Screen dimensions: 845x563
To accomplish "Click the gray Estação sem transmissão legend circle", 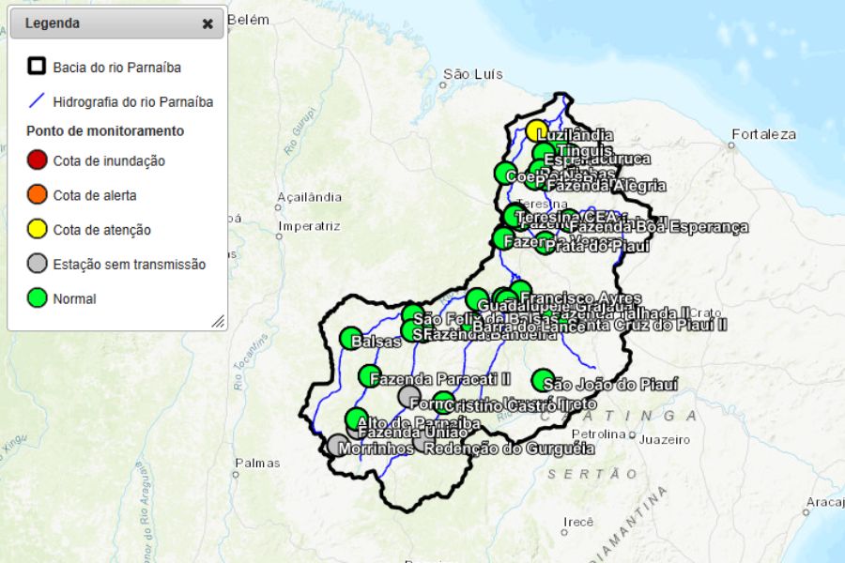I will (38, 265).
